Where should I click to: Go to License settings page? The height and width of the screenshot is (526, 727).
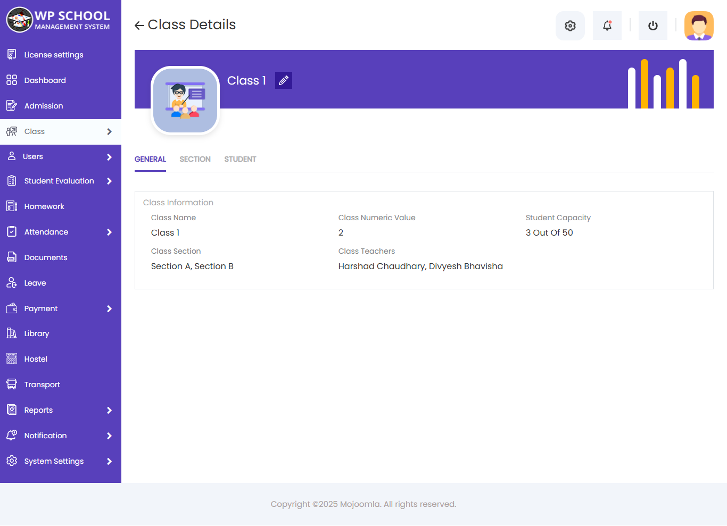pyautogui.click(x=61, y=55)
